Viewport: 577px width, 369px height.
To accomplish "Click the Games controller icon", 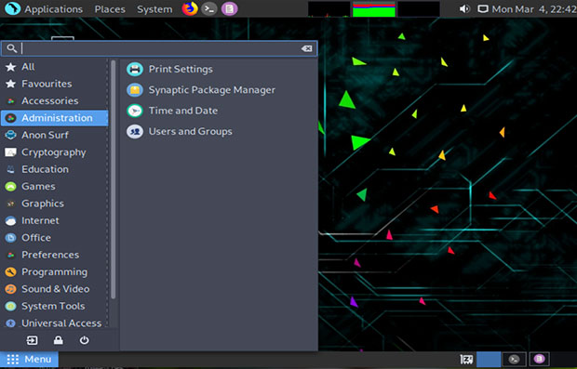I will pyautogui.click(x=10, y=186).
